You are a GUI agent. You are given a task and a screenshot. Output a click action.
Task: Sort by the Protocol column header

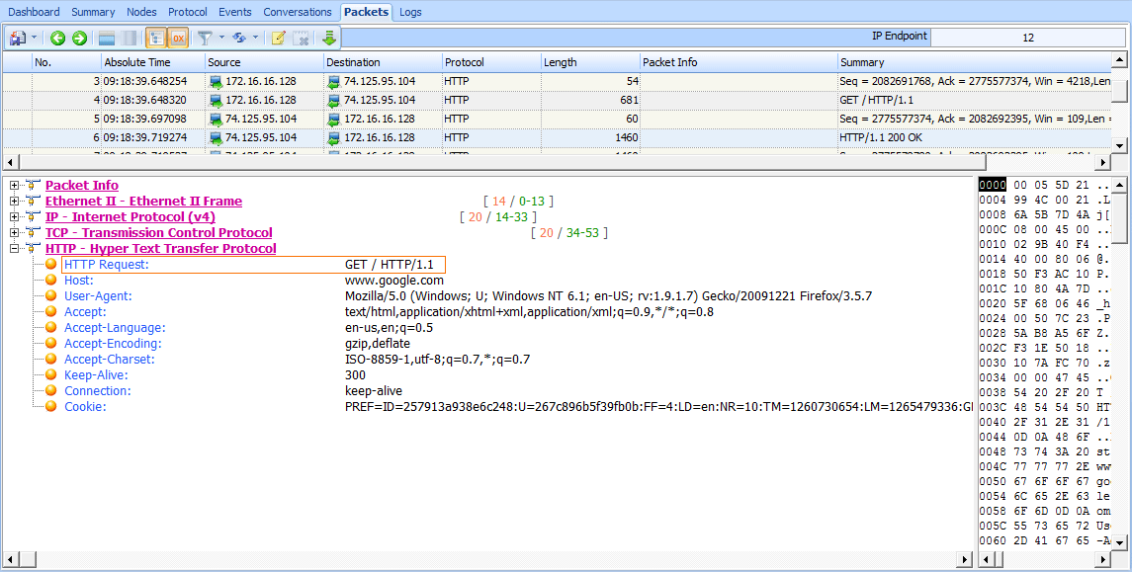(x=491, y=62)
